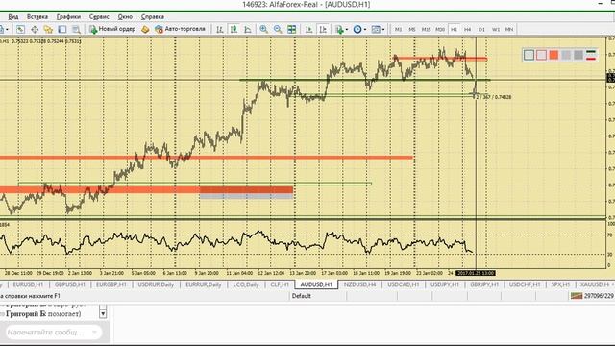Screen dimensions: 615x346
Task: Open the Справка menu
Action: 153,17
